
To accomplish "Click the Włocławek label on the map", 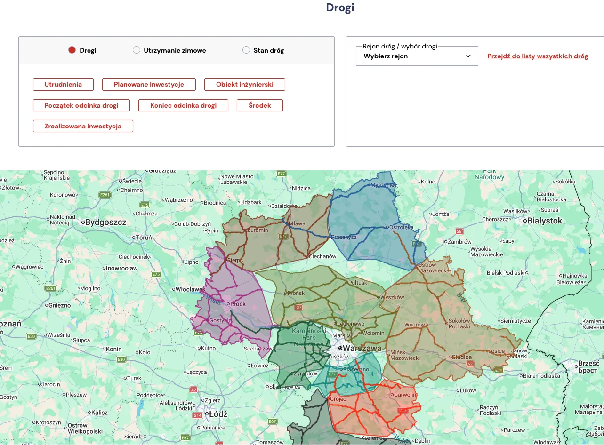I will pyautogui.click(x=191, y=289).
